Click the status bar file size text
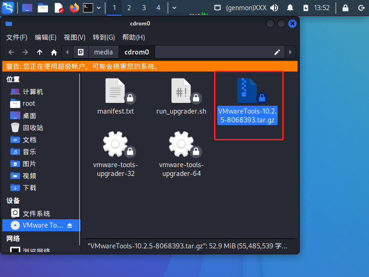This screenshot has height=277, width=369. (187, 246)
